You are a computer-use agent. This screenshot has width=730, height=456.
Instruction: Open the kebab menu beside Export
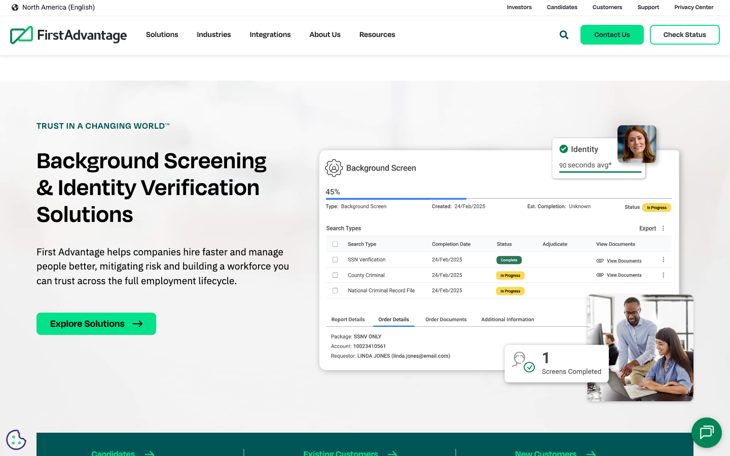tap(663, 229)
